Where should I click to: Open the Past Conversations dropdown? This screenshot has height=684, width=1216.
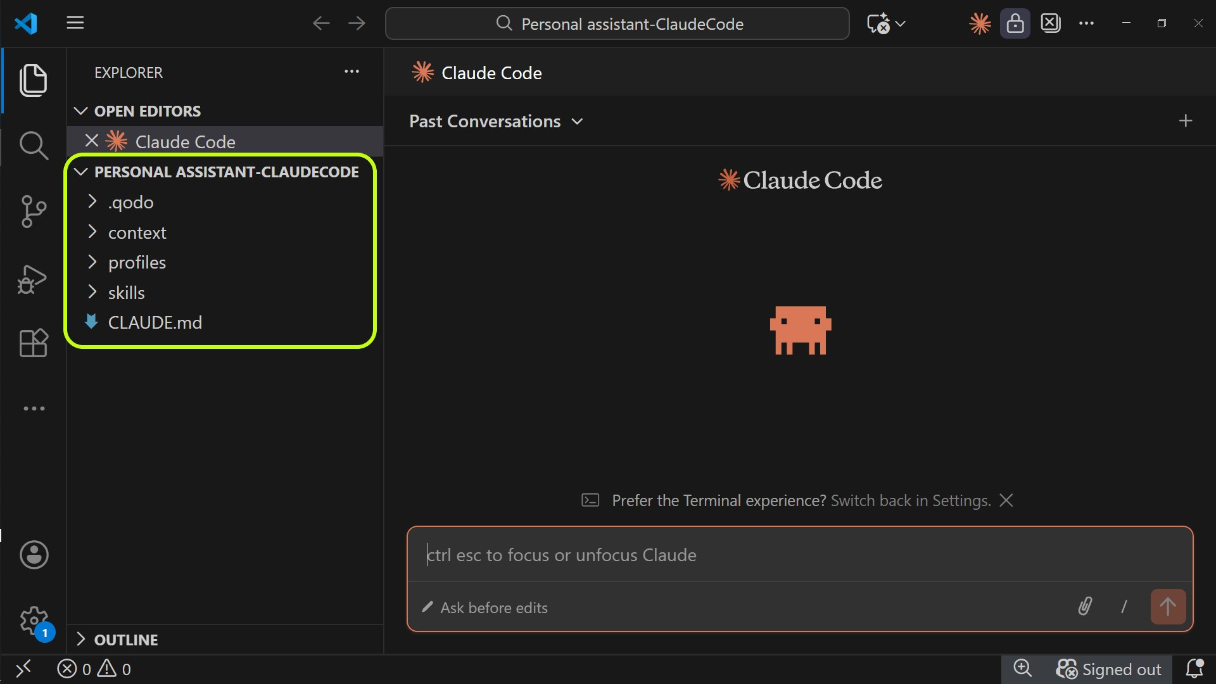point(495,121)
